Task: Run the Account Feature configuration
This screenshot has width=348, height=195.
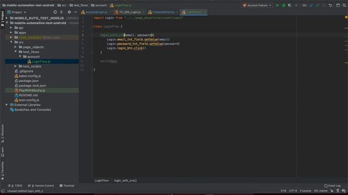Action: (277, 5)
